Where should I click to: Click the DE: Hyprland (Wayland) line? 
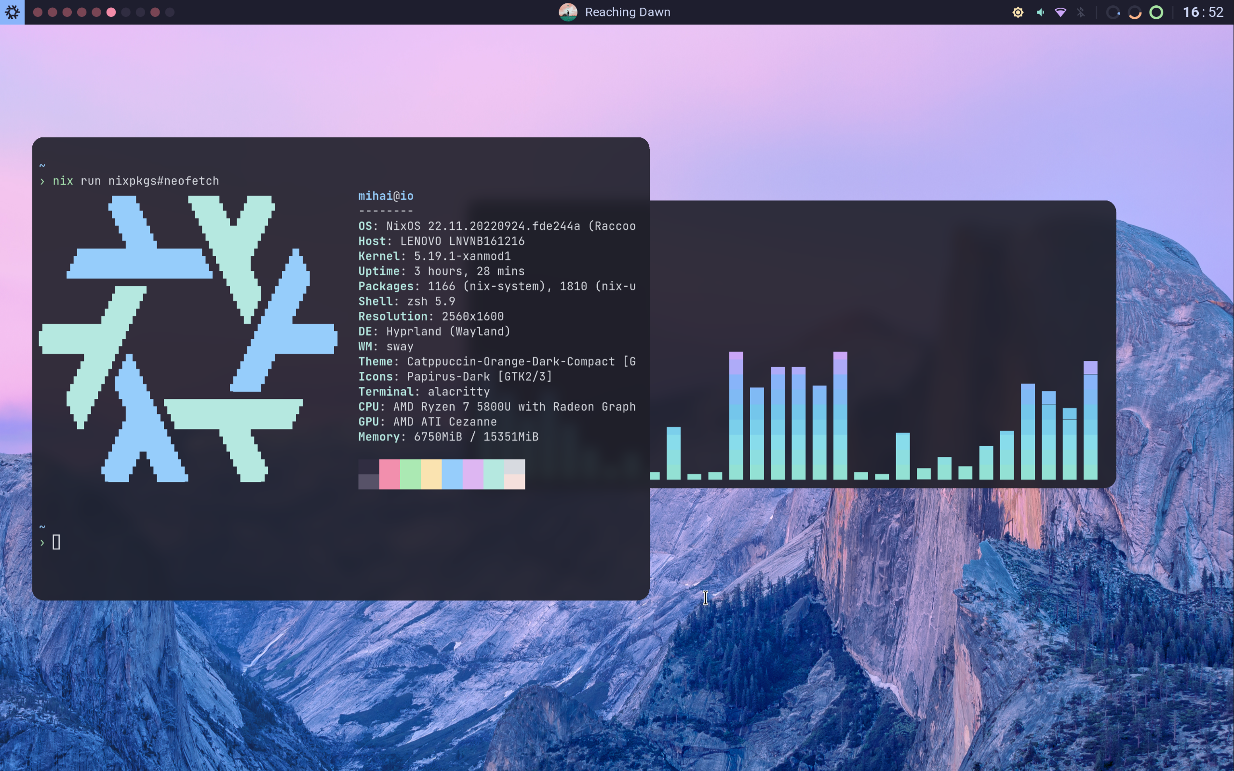[434, 331]
